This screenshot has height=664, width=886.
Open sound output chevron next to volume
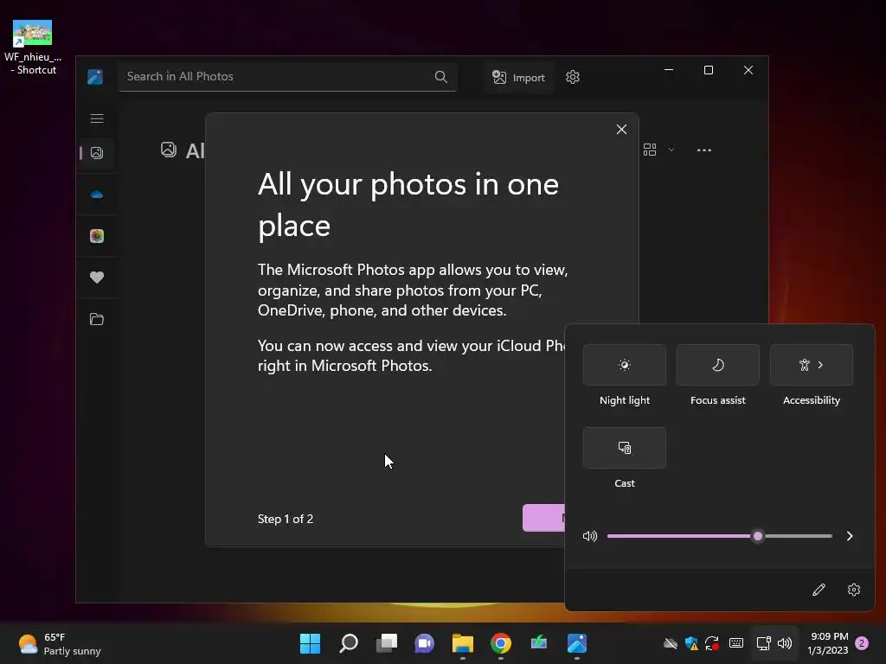pyautogui.click(x=850, y=536)
